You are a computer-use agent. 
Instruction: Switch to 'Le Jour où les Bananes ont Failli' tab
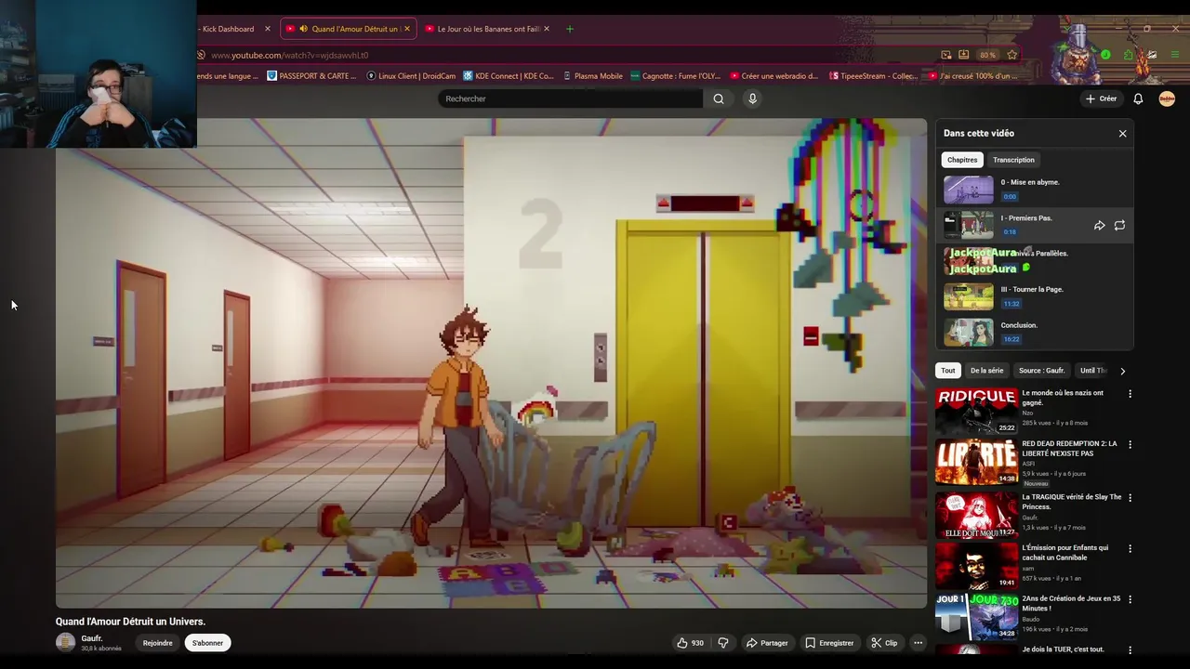[488, 29]
